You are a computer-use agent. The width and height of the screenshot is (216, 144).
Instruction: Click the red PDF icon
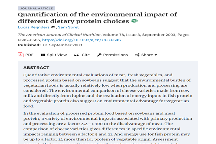point(21,55)
